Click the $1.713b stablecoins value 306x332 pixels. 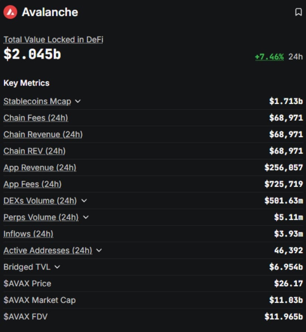[x=286, y=101]
